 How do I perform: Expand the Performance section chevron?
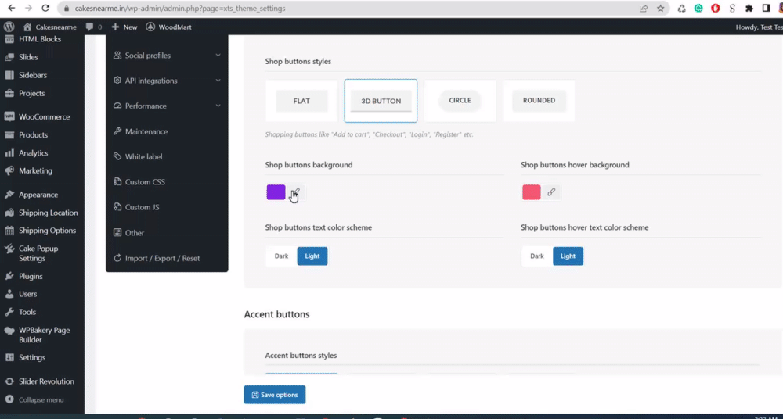coord(218,106)
